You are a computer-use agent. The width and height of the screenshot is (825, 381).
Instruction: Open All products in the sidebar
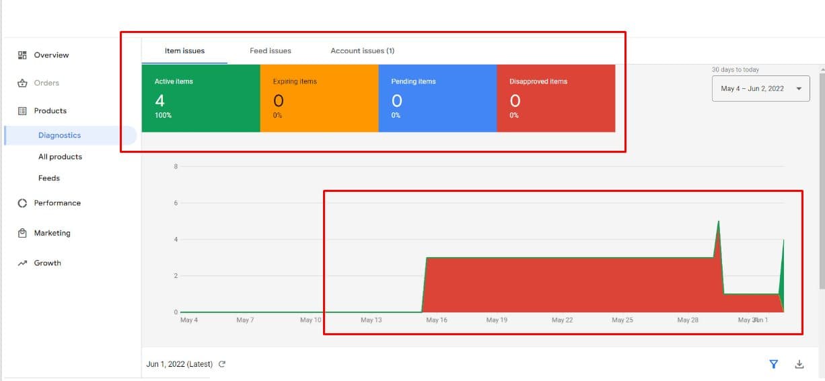coord(60,157)
